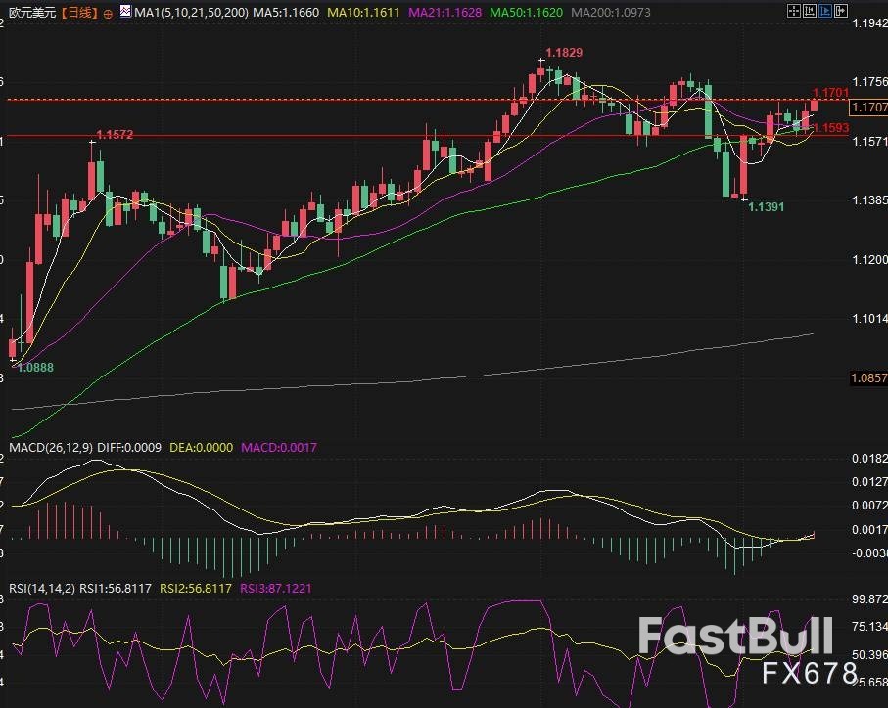Select the red 1.1593 horizontal line label
This screenshot has width=888, height=708.
pyautogui.click(x=830, y=128)
